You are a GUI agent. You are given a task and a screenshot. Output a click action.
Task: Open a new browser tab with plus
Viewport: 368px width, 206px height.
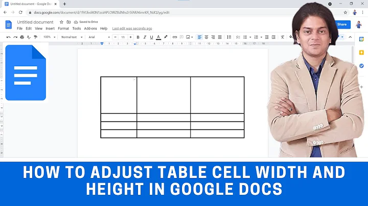(64, 4)
